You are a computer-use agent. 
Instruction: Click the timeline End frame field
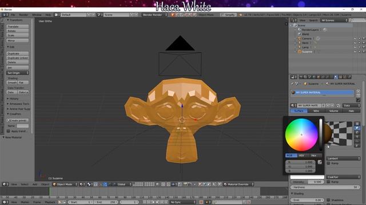coord(106,202)
